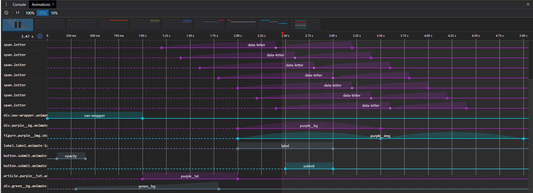Click the end keyframe of green_bg animation
Image resolution: width=533 pixels, height=193 pixels.
pyautogui.click(x=219, y=189)
